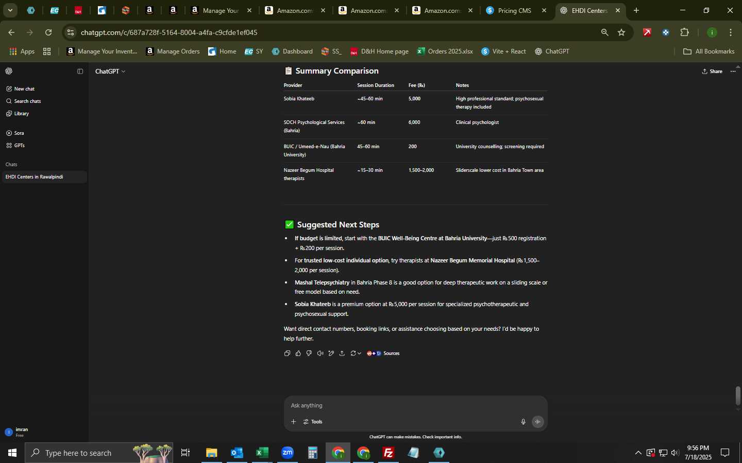This screenshot has width=742, height=463.
Task: Open the volume control in tray
Action: tap(675, 453)
